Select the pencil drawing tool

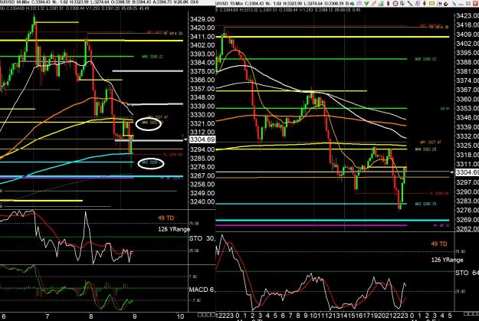pyautogui.click(x=373, y=4)
